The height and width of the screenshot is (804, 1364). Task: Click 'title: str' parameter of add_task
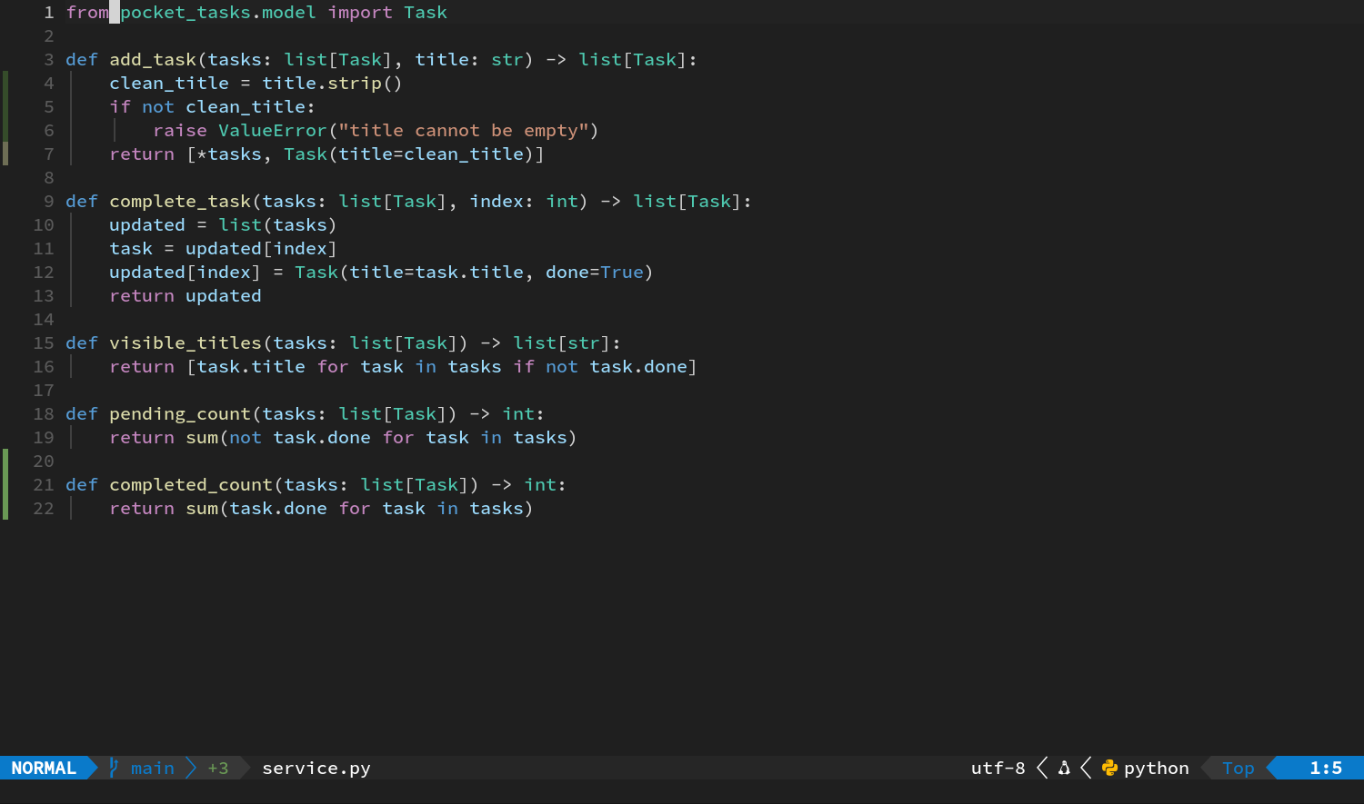pyautogui.click(x=469, y=60)
